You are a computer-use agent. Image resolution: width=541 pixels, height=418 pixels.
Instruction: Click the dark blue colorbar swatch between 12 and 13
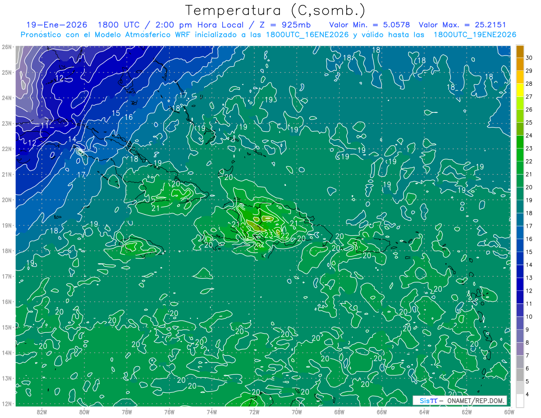(x=520, y=284)
